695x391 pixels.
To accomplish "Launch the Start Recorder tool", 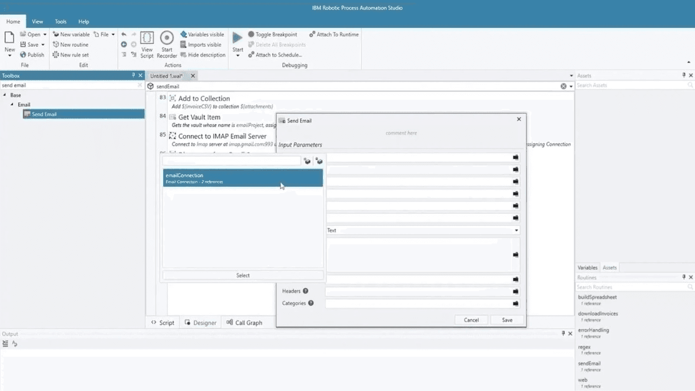I will (x=167, y=43).
